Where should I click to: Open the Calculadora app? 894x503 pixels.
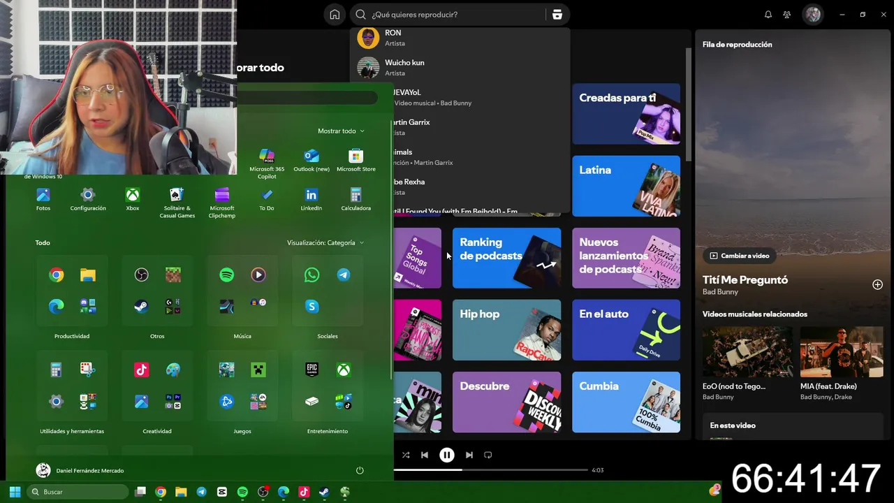pos(356,199)
